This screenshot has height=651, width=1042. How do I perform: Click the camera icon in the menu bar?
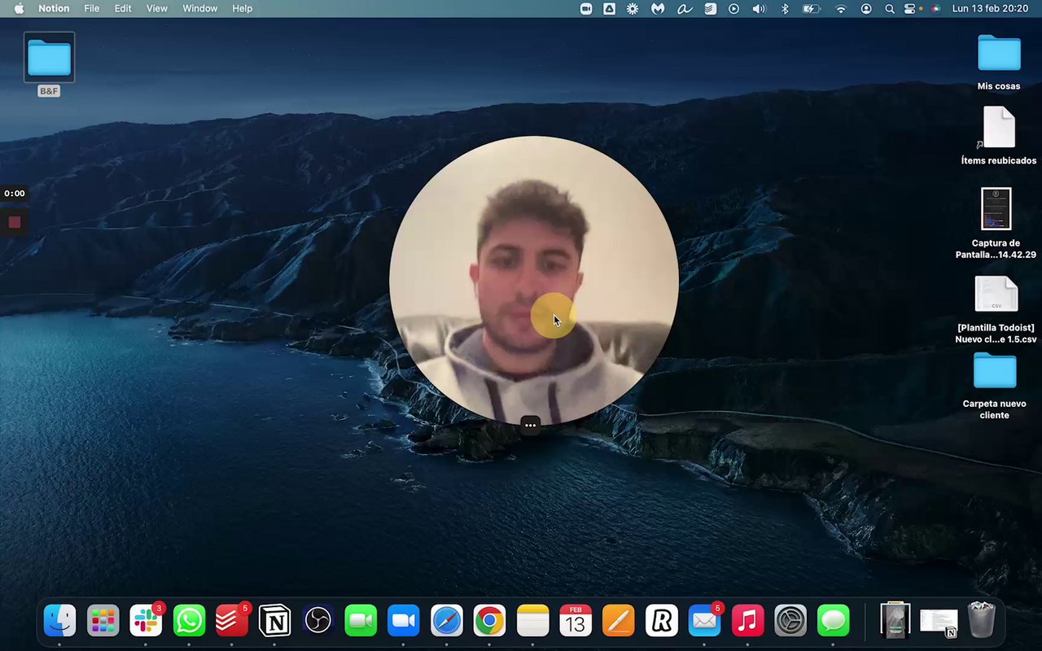tap(586, 8)
